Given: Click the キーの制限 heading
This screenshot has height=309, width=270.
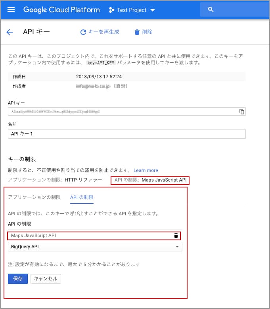Looking at the screenshot, I should [22, 159].
